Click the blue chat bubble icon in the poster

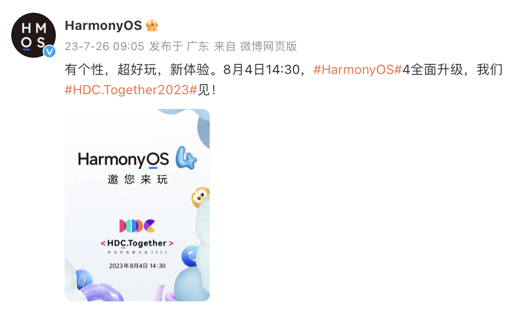(x=190, y=256)
